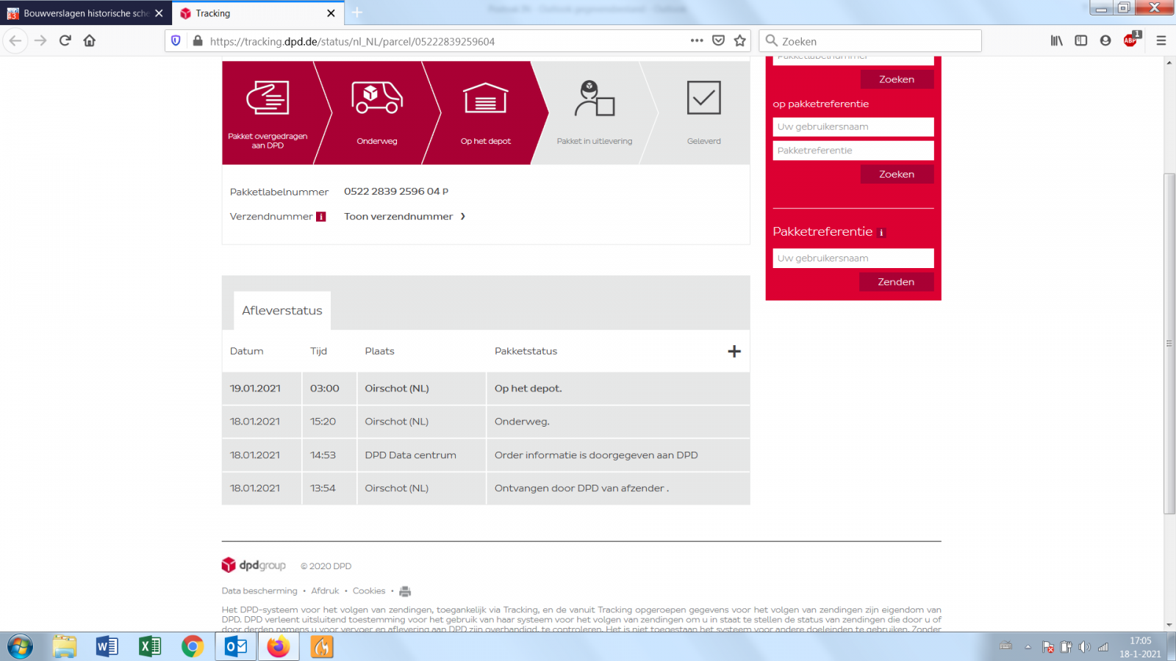Open Outlook from the taskbar
Viewport: 1176px width, 661px height.
(236, 647)
